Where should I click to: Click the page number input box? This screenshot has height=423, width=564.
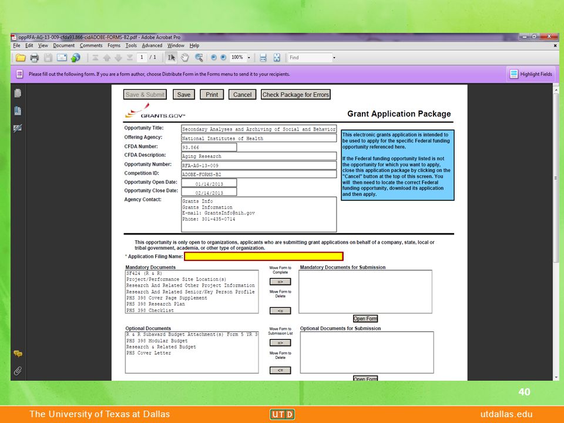tap(142, 58)
